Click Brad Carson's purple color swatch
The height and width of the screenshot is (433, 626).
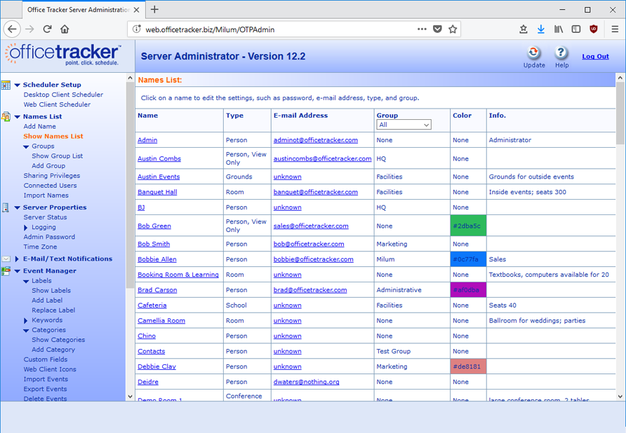pos(468,290)
